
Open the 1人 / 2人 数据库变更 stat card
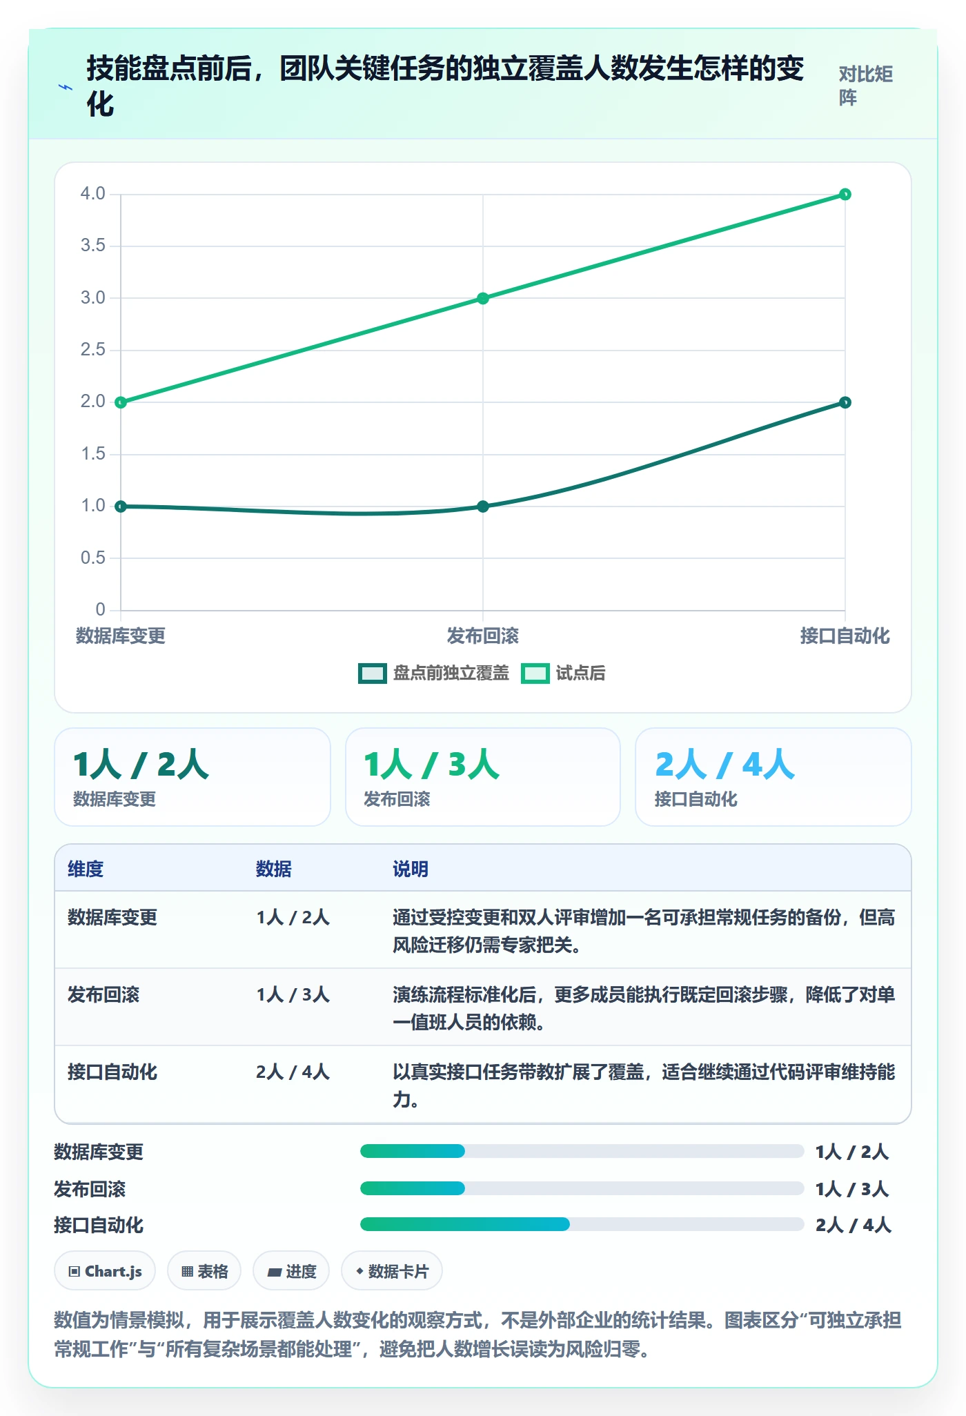coord(193,777)
